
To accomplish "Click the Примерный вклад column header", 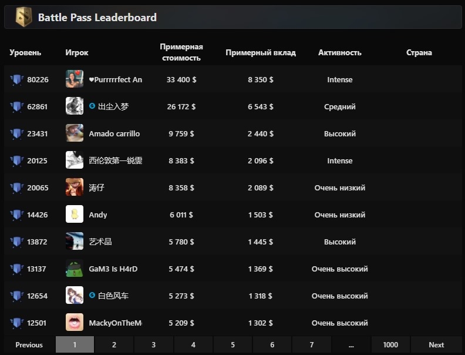I will point(261,52).
